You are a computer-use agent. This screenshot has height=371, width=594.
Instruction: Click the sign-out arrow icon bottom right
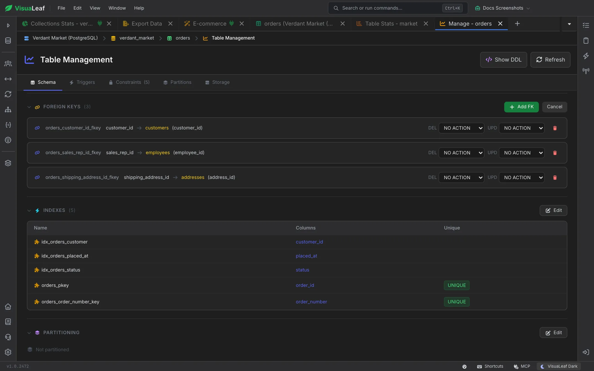click(x=586, y=352)
